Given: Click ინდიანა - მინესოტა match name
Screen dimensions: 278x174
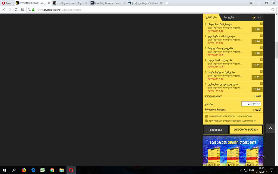Looking at the screenshot, I should 219,24.
